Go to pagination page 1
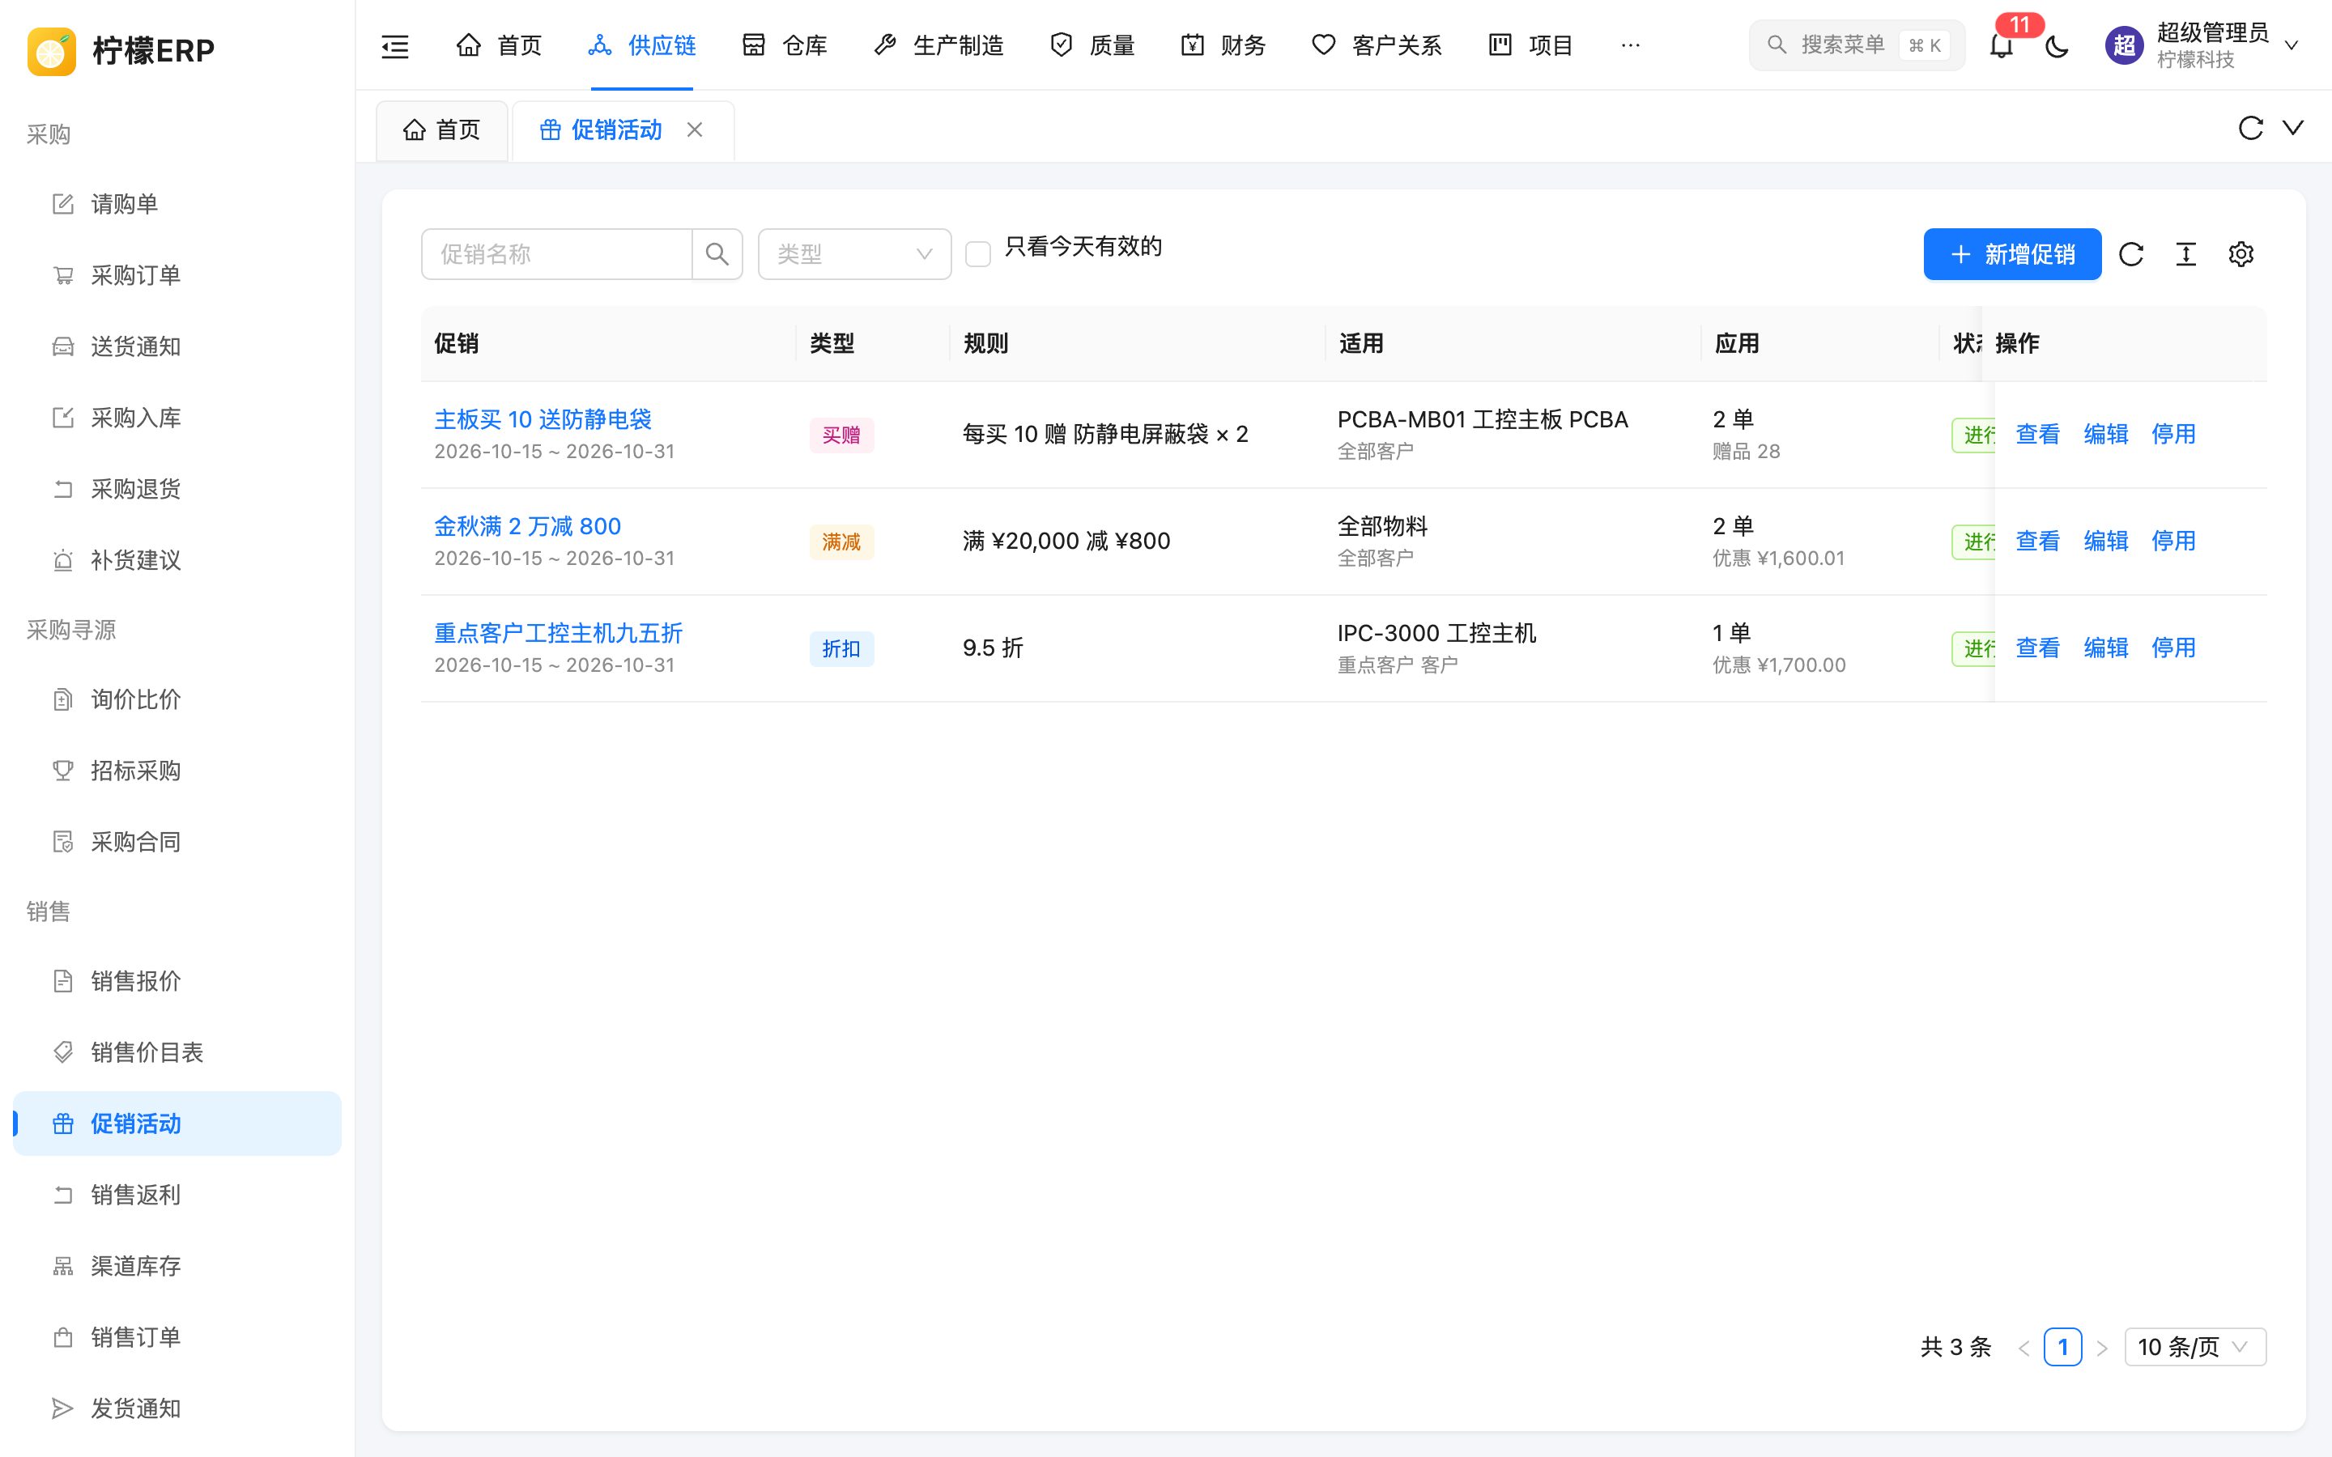This screenshot has height=1457, width=2332. [2062, 1347]
